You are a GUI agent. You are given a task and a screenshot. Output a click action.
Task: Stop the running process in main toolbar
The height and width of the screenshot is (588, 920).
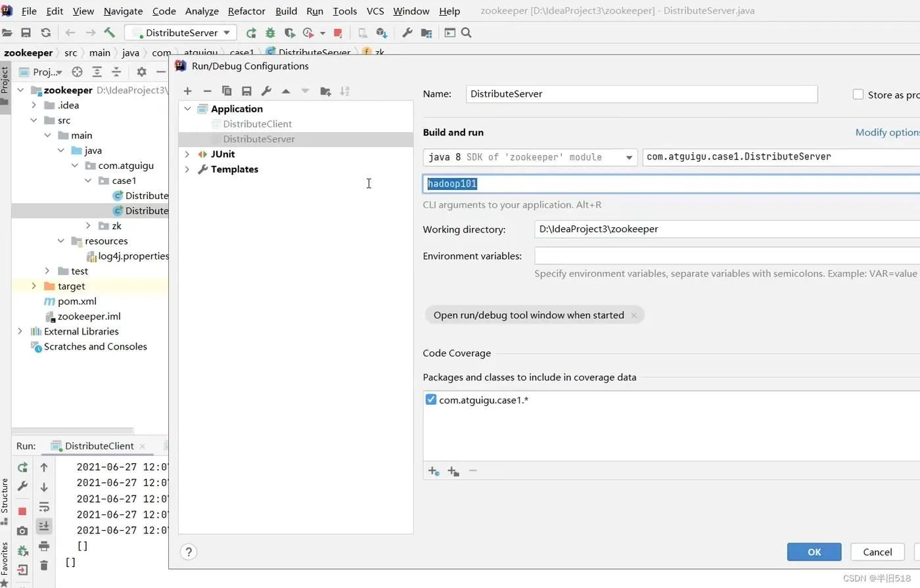click(338, 33)
